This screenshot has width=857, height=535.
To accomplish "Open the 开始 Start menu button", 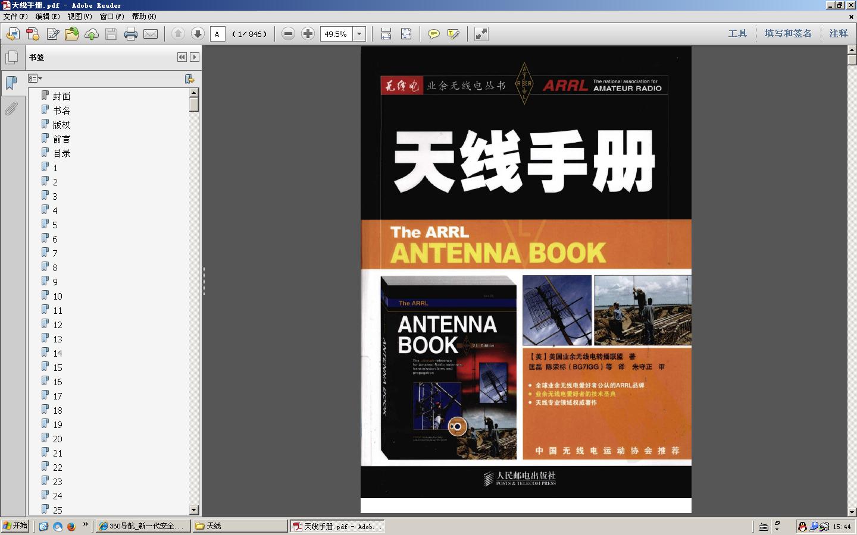I will [x=15, y=525].
